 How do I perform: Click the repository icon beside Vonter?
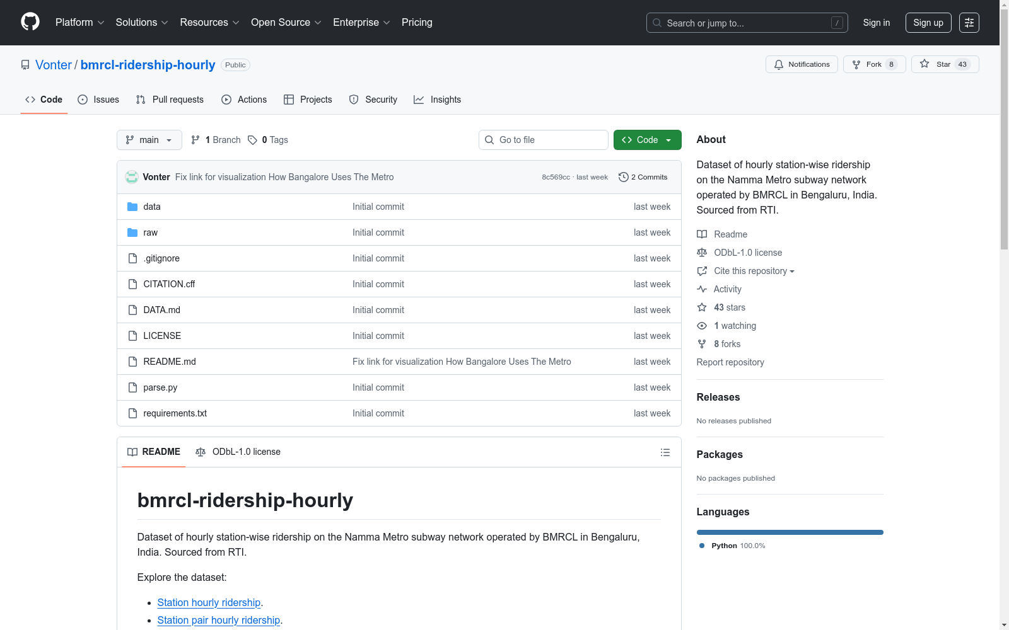tap(25, 65)
